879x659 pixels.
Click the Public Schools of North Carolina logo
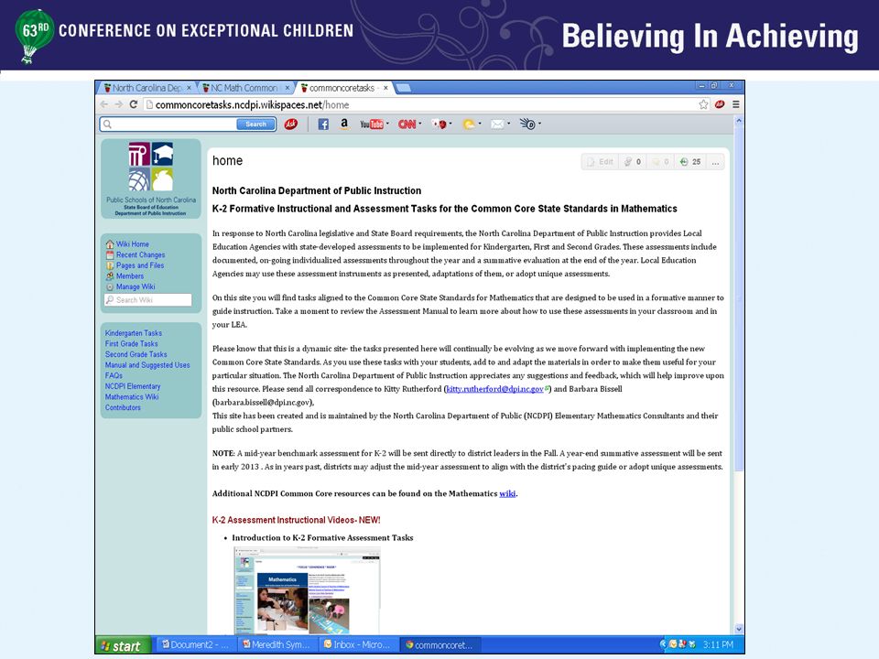(151, 178)
